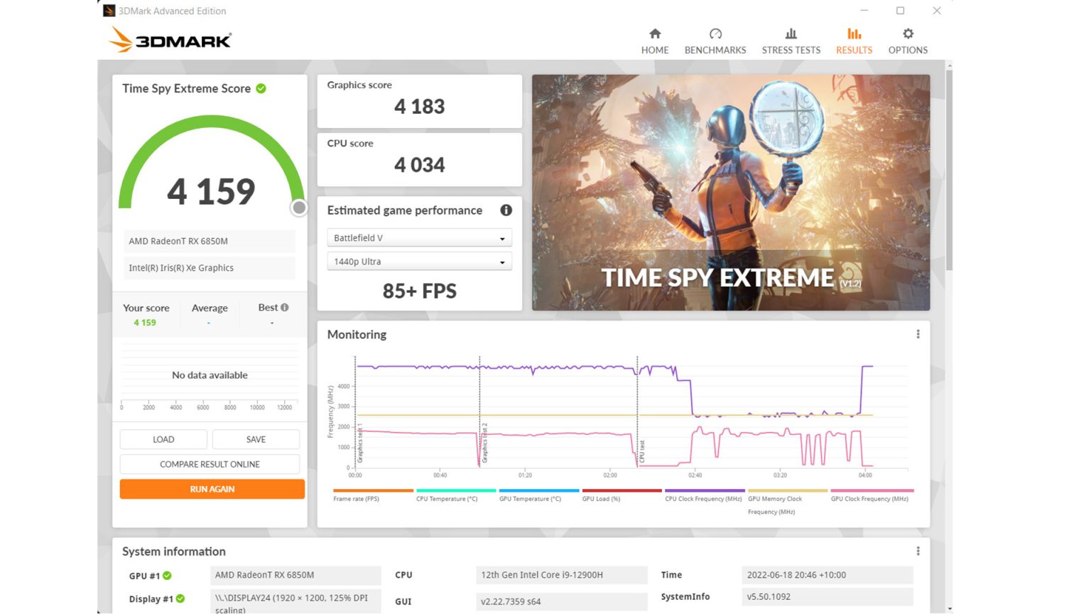The image size is (1091, 614).
Task: Click the GPU #1 AMD RadeonT RX 6850M field
Action: 295,575
